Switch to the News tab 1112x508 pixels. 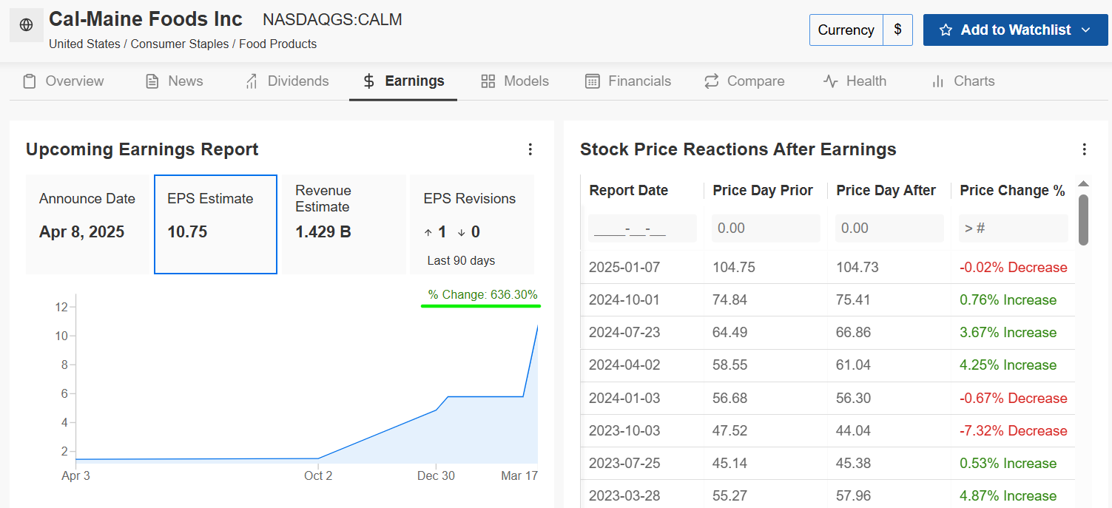pos(174,81)
